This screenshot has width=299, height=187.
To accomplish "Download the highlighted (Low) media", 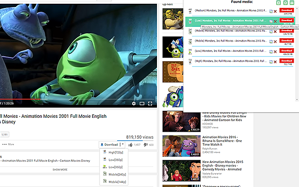I will tap(286, 20).
